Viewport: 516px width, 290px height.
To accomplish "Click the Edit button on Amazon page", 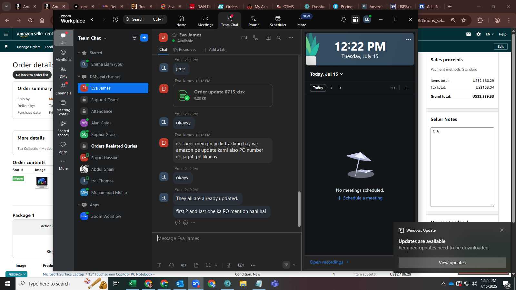I will (501, 46).
